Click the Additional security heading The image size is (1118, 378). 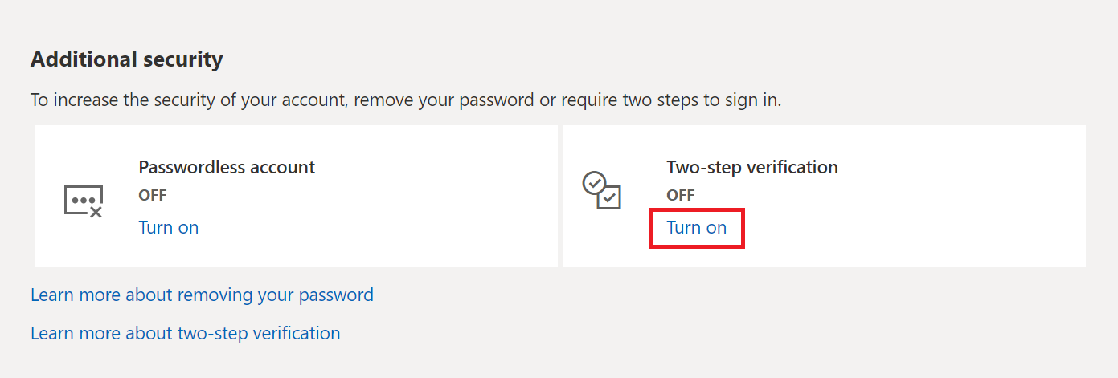tap(126, 59)
